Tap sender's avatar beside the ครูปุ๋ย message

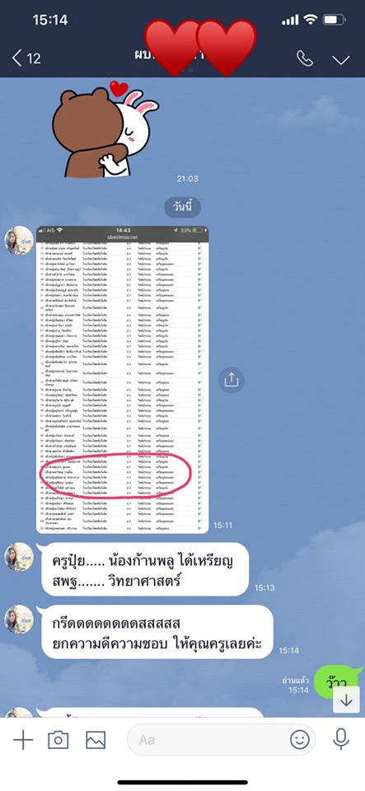click(x=19, y=557)
